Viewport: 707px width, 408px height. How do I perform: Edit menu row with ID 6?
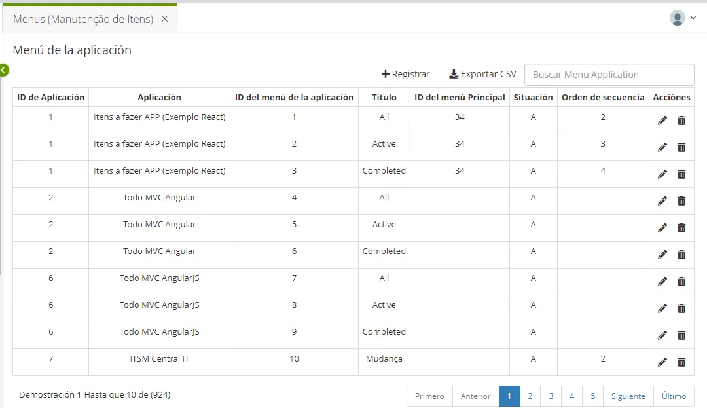tap(662, 255)
